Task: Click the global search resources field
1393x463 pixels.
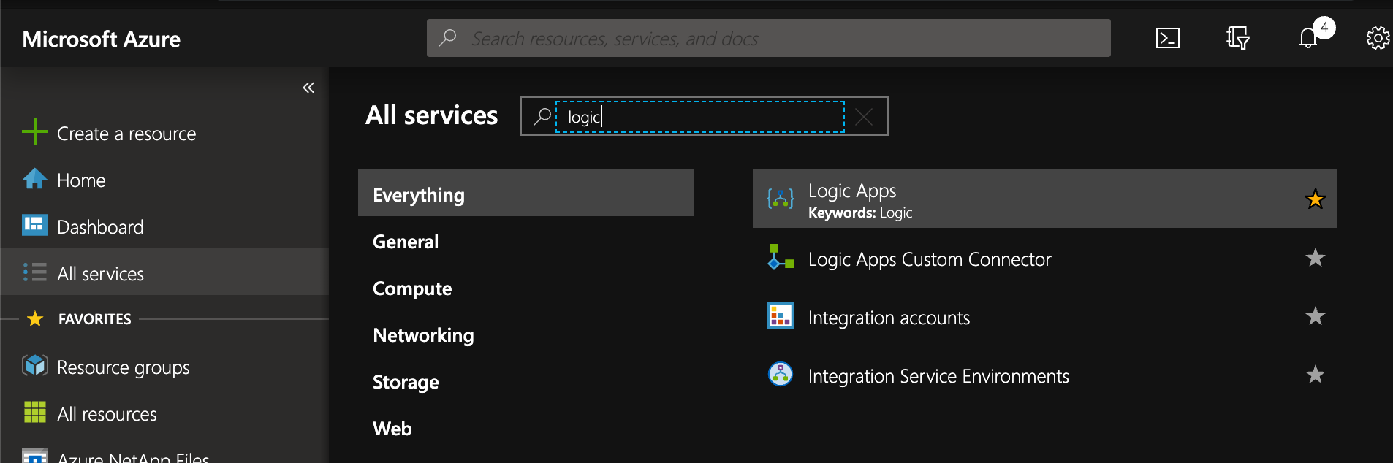Action: click(767, 38)
